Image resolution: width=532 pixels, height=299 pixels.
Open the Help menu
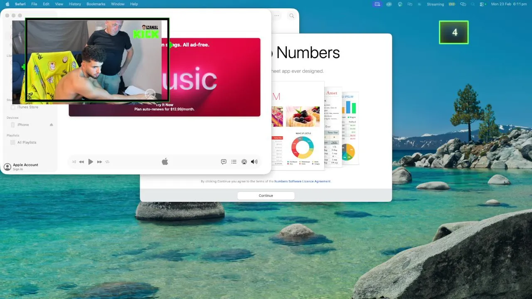[134, 4]
